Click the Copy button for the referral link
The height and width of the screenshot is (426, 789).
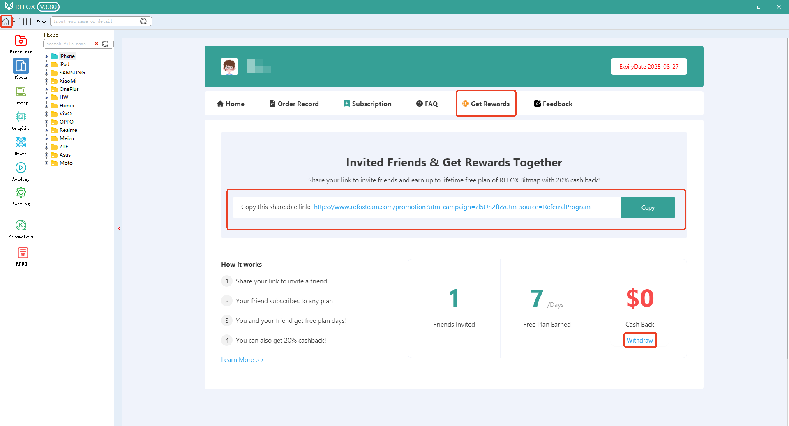(648, 207)
